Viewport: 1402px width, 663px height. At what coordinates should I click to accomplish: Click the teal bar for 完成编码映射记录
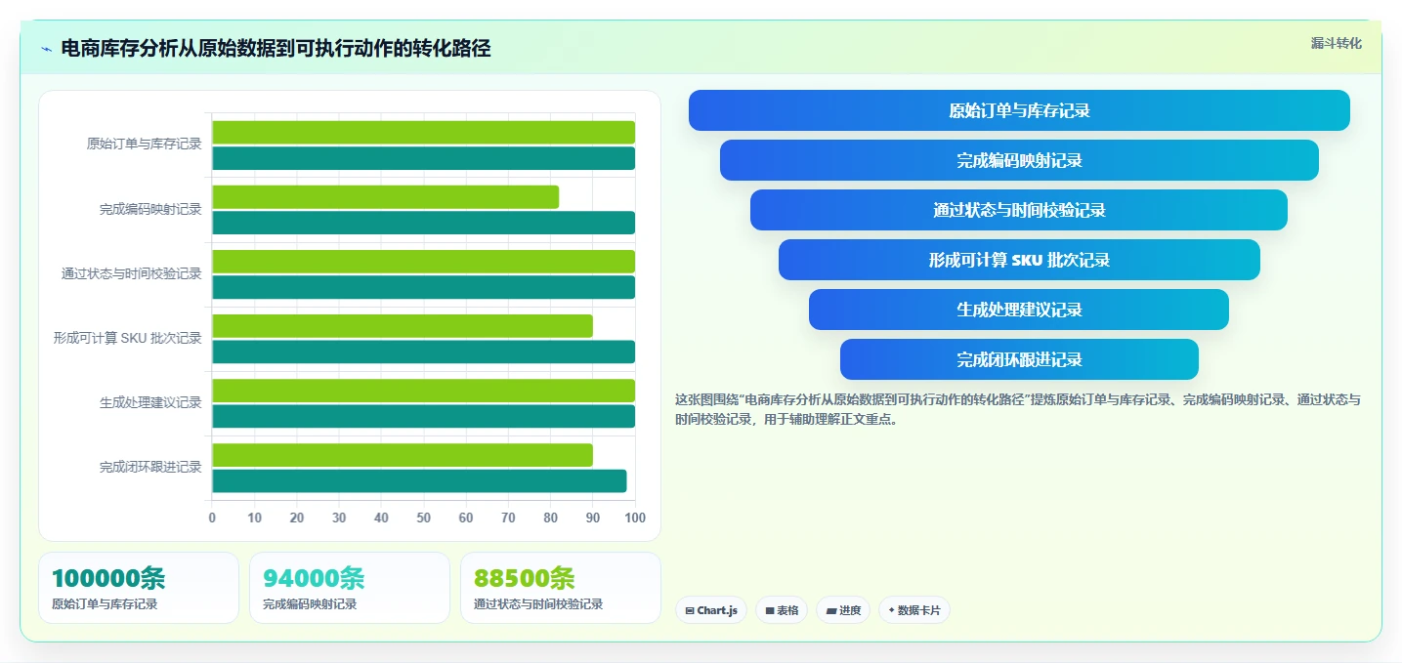(423, 223)
